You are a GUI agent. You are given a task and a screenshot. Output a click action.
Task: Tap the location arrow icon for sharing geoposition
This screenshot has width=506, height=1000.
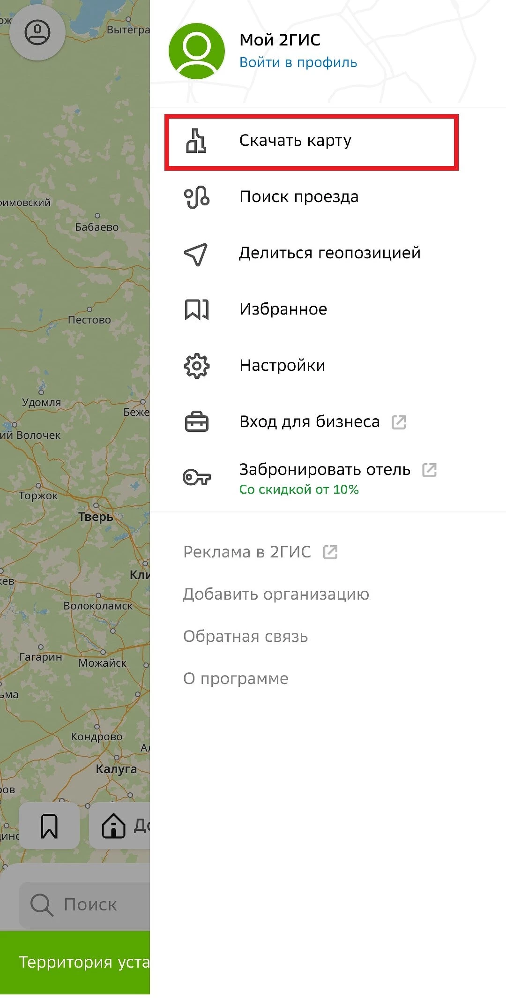(196, 254)
